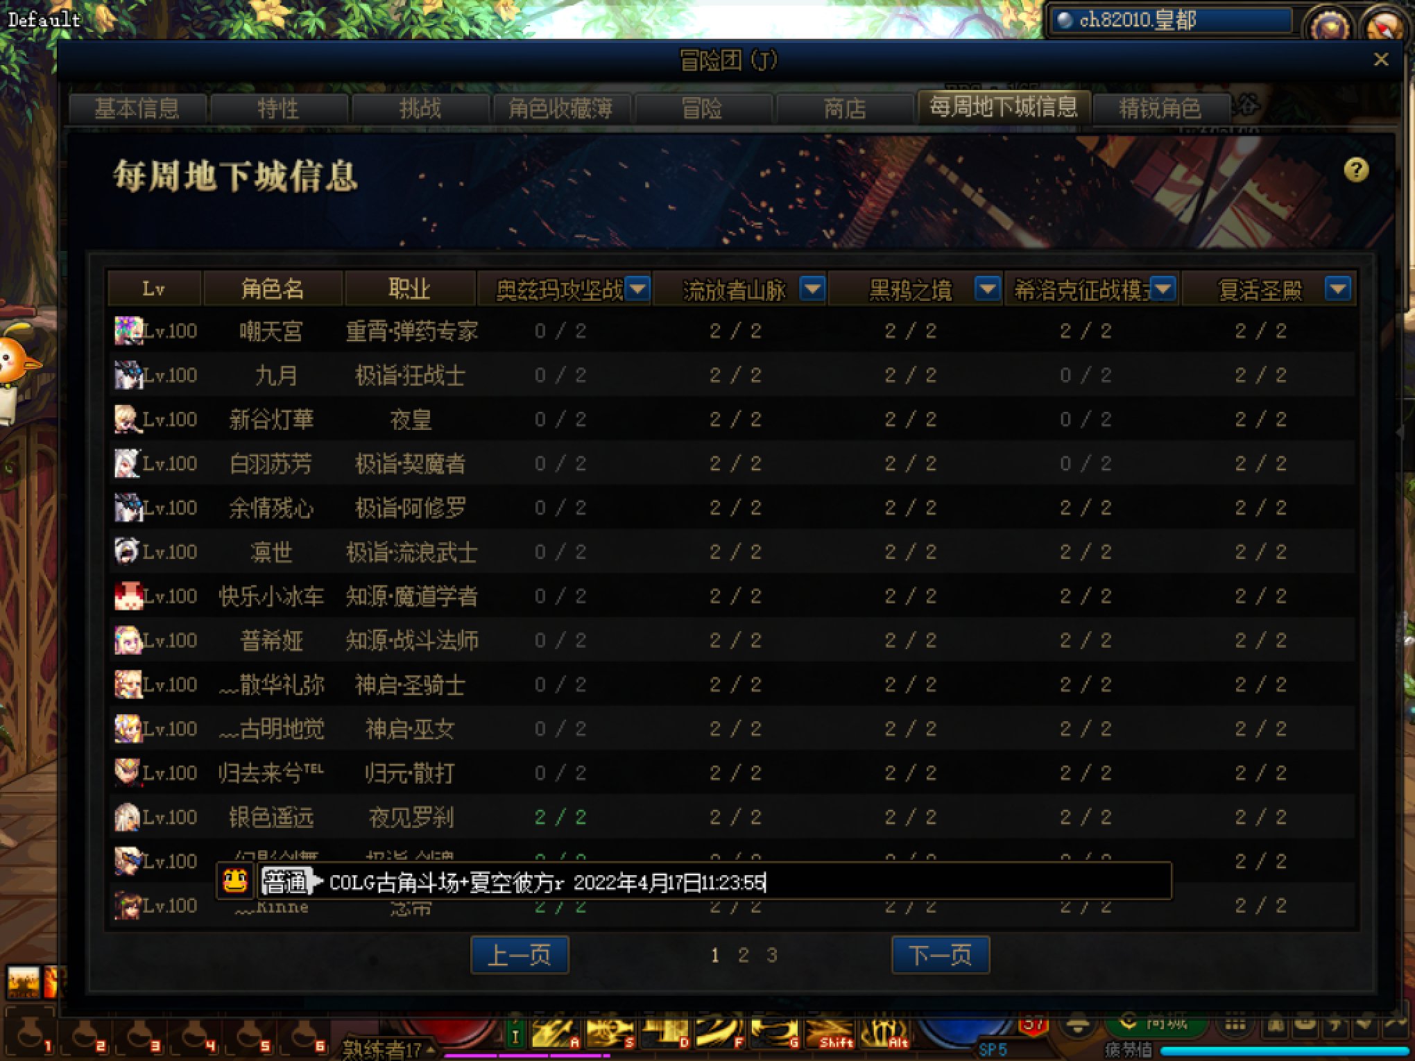The width and height of the screenshot is (1415, 1061).
Task: Click the portrait of character 快乐小冰车
Action: [128, 596]
